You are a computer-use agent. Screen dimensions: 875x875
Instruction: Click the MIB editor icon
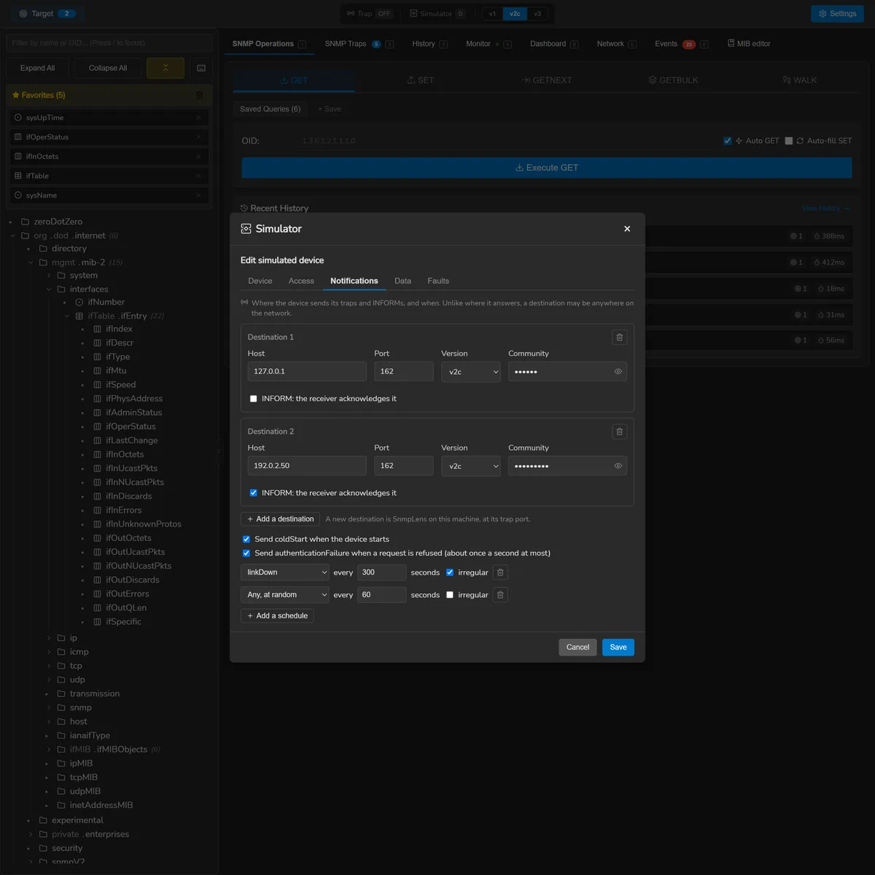(x=731, y=44)
